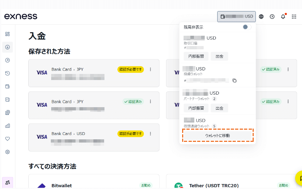Click the お勧め badge on Bitwallet

(x=146, y=185)
